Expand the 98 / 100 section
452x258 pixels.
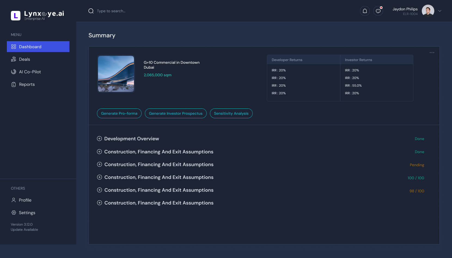[x=99, y=190]
